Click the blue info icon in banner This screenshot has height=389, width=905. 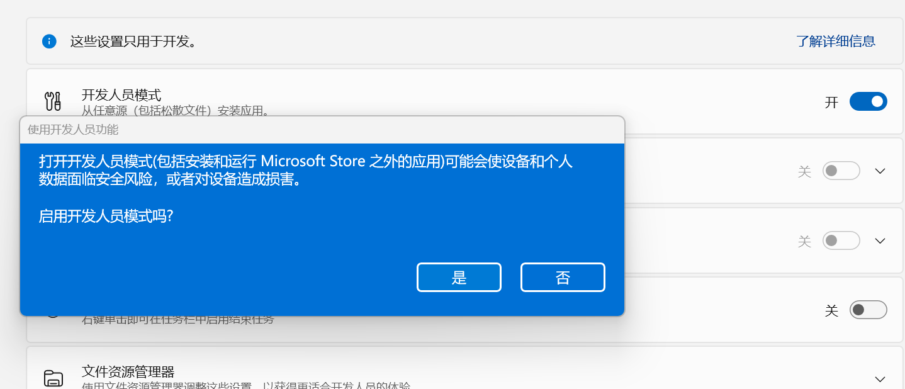click(x=49, y=42)
